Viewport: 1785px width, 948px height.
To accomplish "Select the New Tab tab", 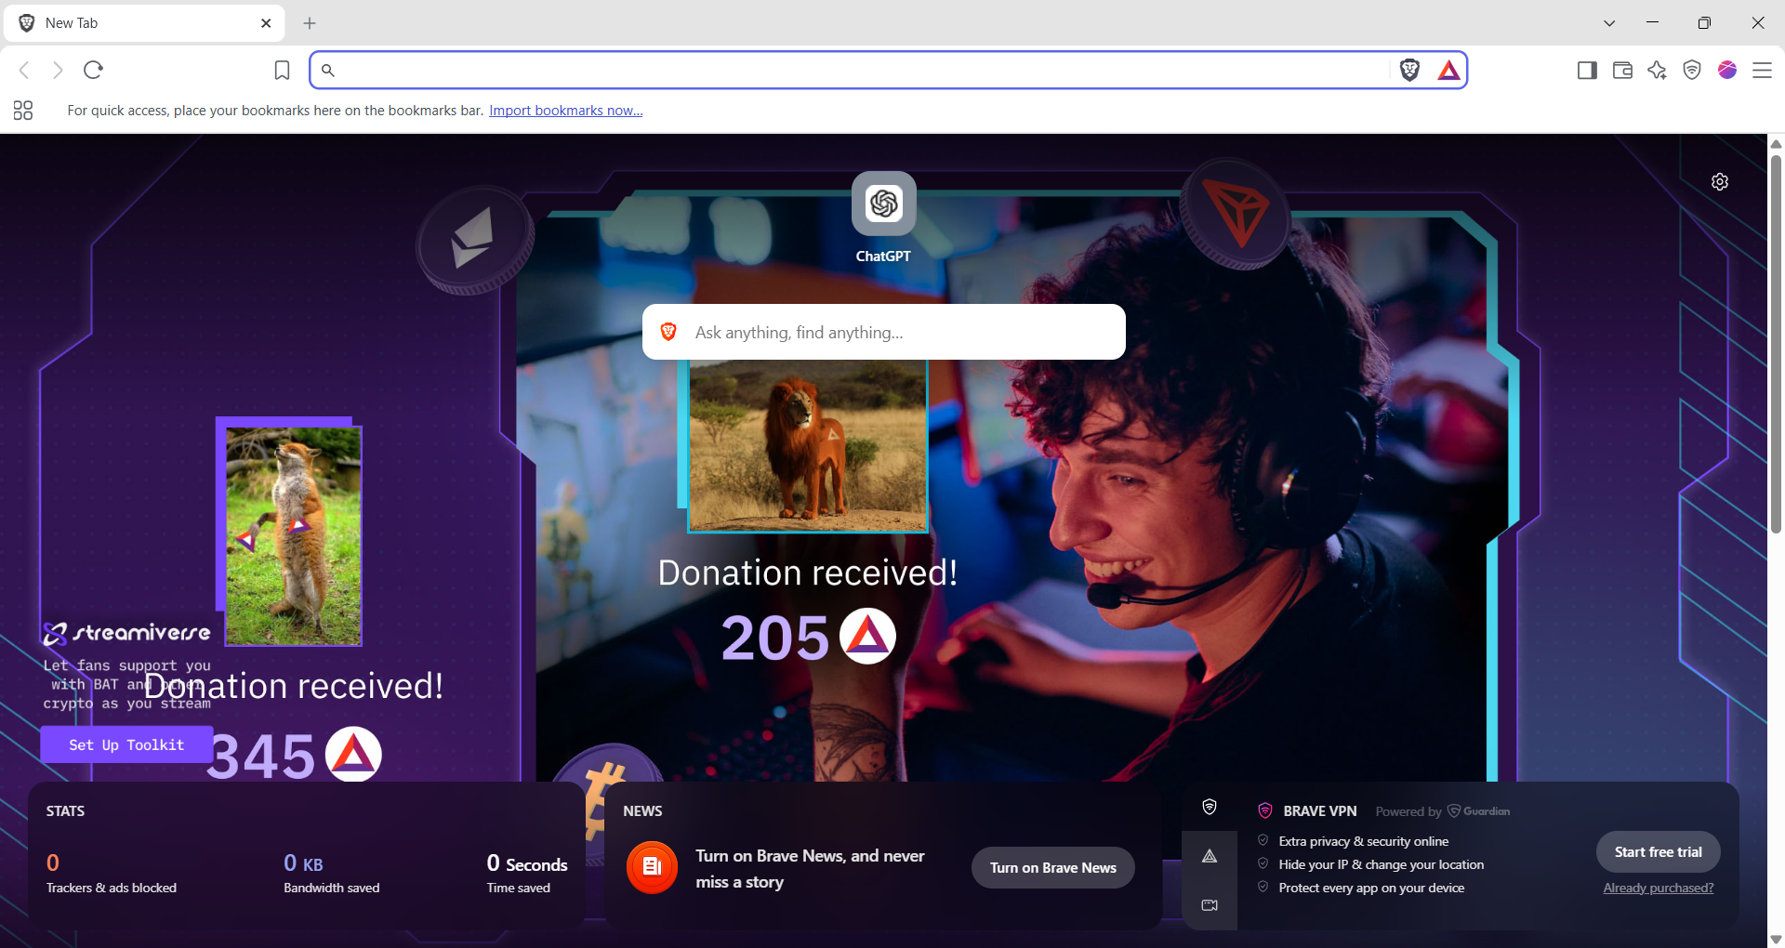I will (x=144, y=23).
